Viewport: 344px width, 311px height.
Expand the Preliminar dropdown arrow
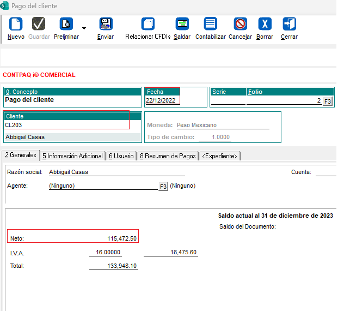84,28
